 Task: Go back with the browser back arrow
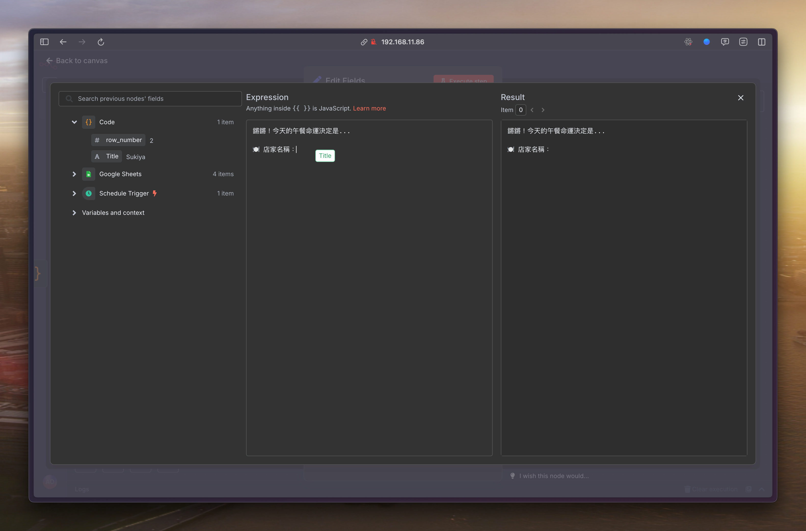point(63,42)
